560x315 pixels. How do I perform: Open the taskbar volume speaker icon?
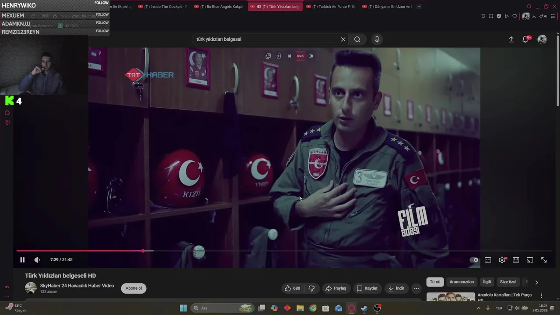[517, 308]
